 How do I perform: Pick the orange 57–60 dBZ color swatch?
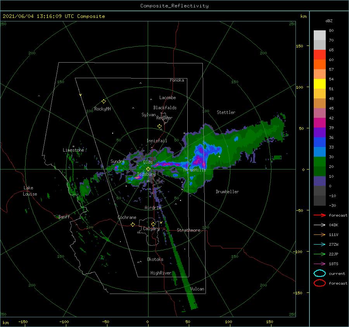click(320, 65)
